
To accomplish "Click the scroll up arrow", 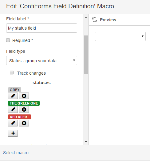I will [x=86, y=17].
